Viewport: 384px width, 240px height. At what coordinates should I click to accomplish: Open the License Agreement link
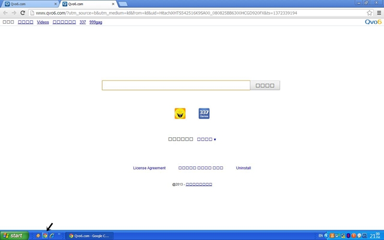point(149,168)
